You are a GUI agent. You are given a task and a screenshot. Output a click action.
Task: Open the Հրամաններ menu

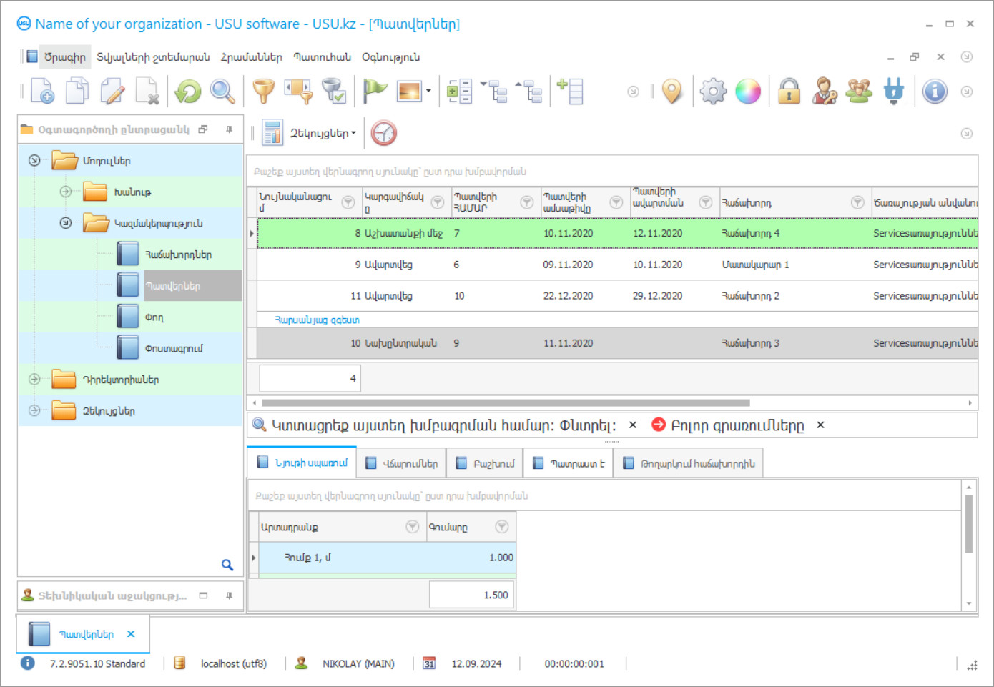pyautogui.click(x=251, y=57)
